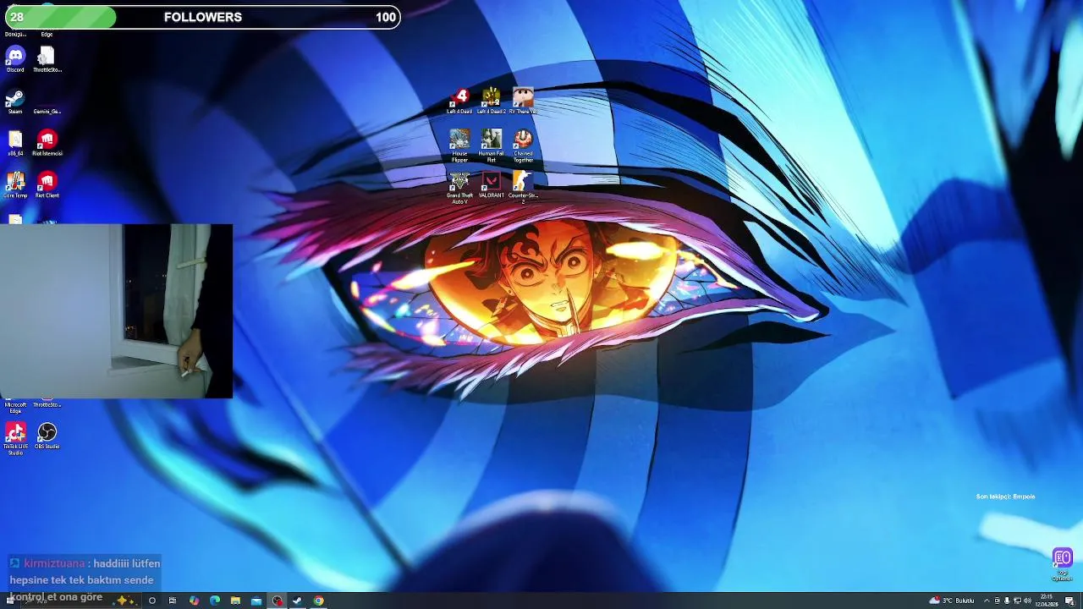Open the Riot Client desktop shortcut
Screen dimensions: 1083x609
pos(47,184)
